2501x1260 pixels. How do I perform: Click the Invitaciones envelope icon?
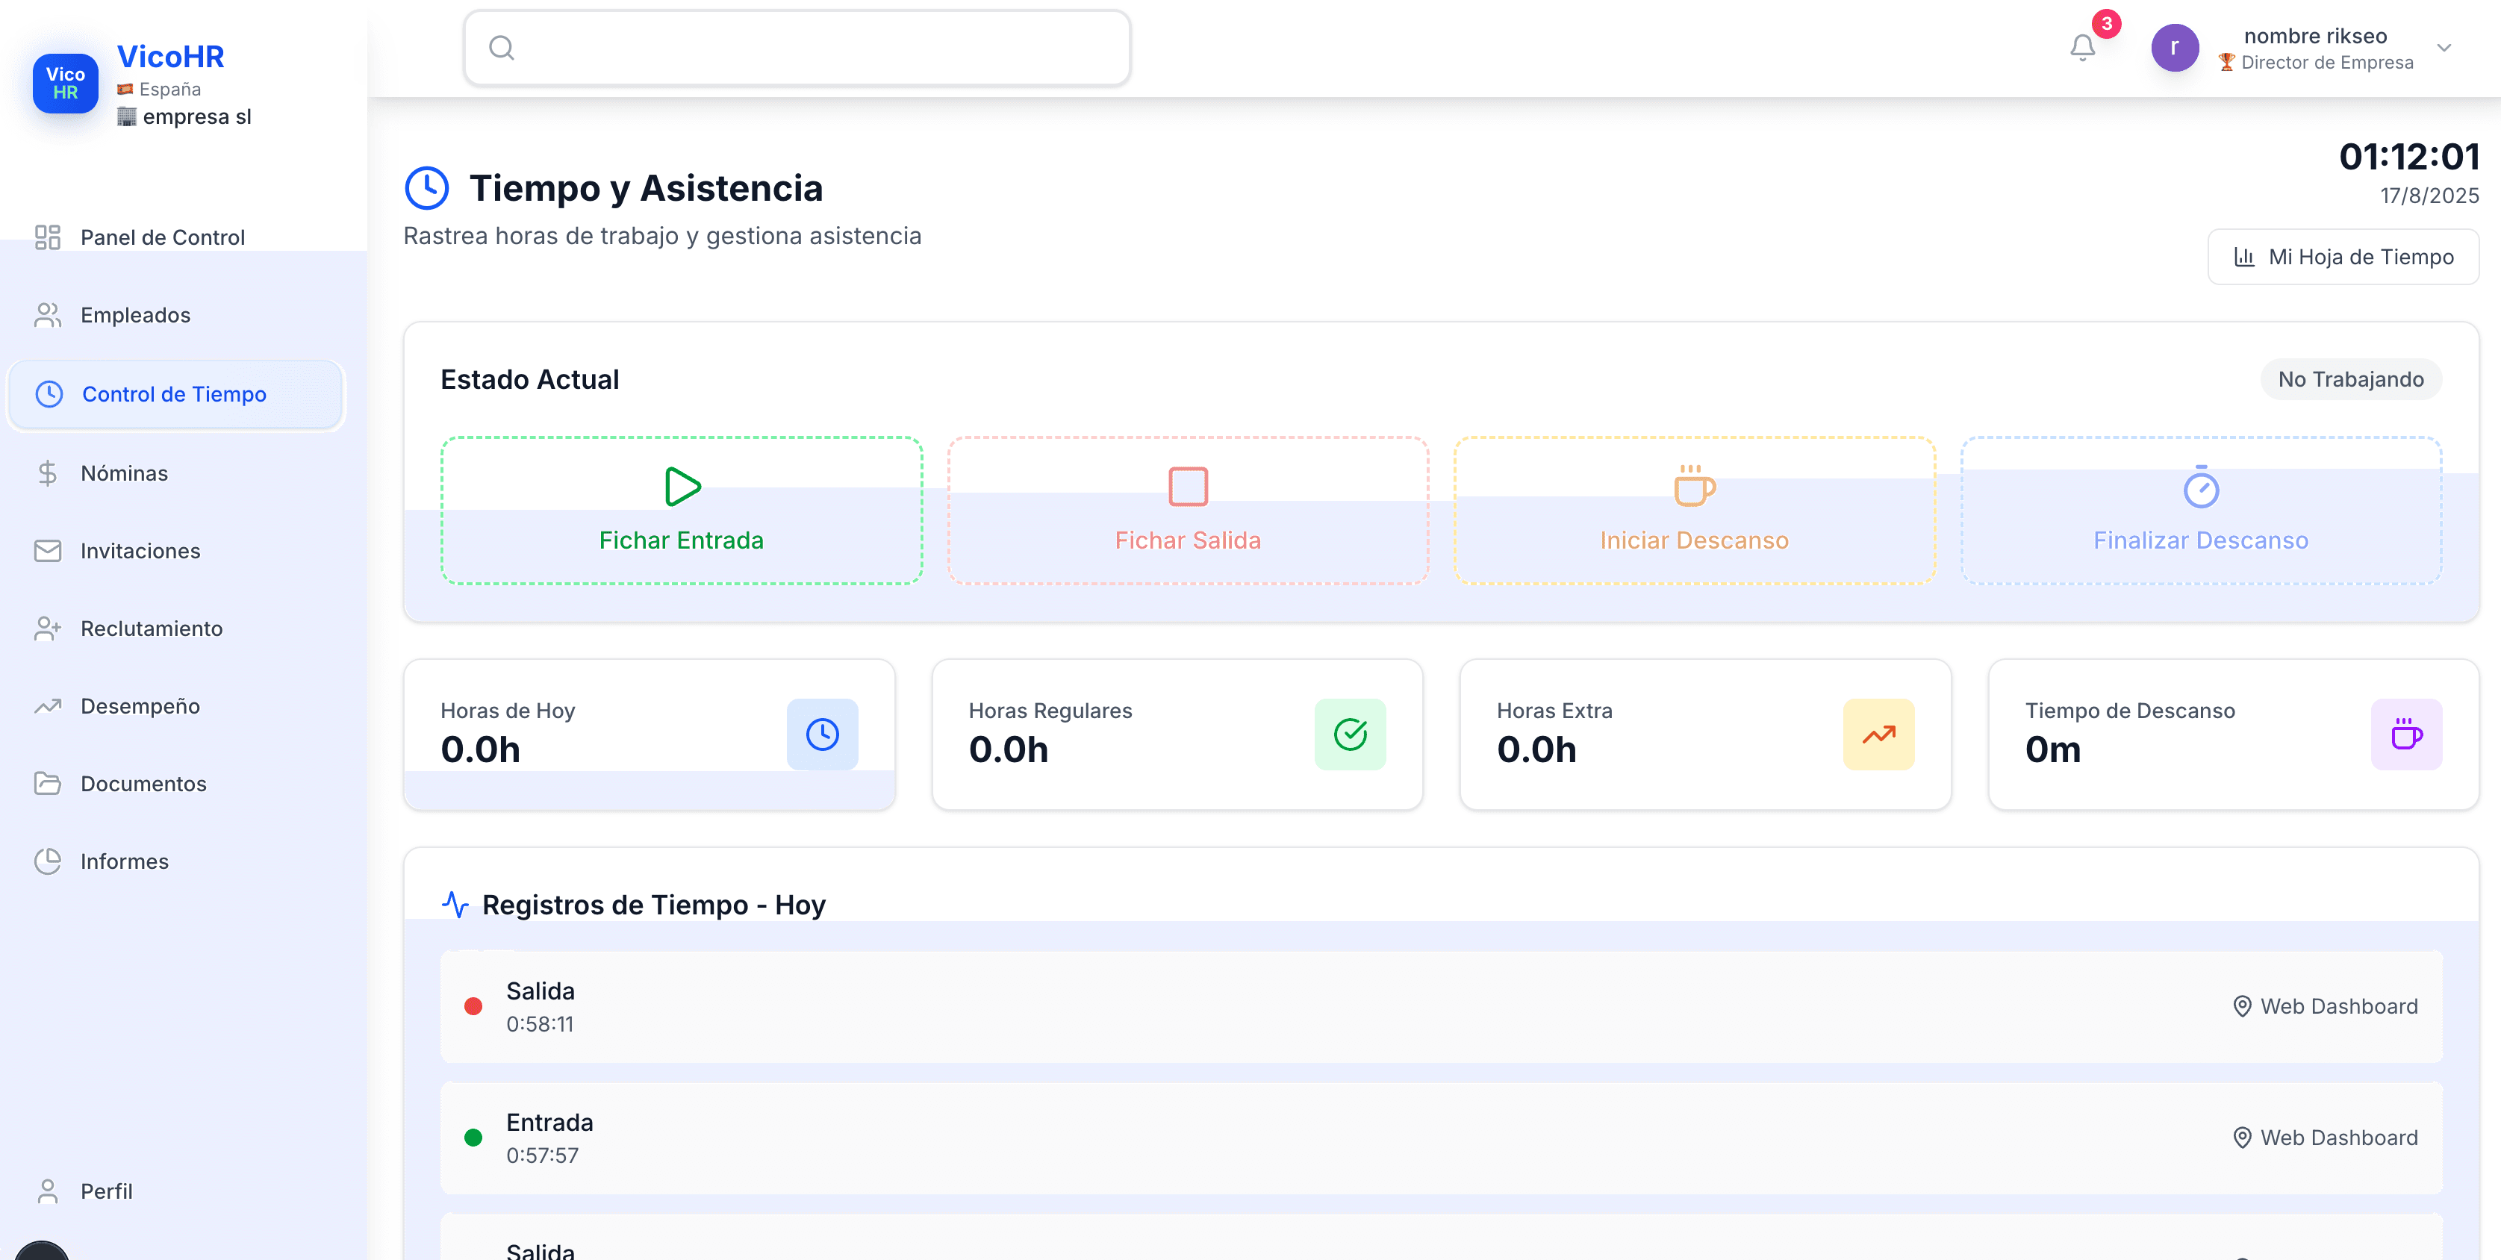click(48, 550)
